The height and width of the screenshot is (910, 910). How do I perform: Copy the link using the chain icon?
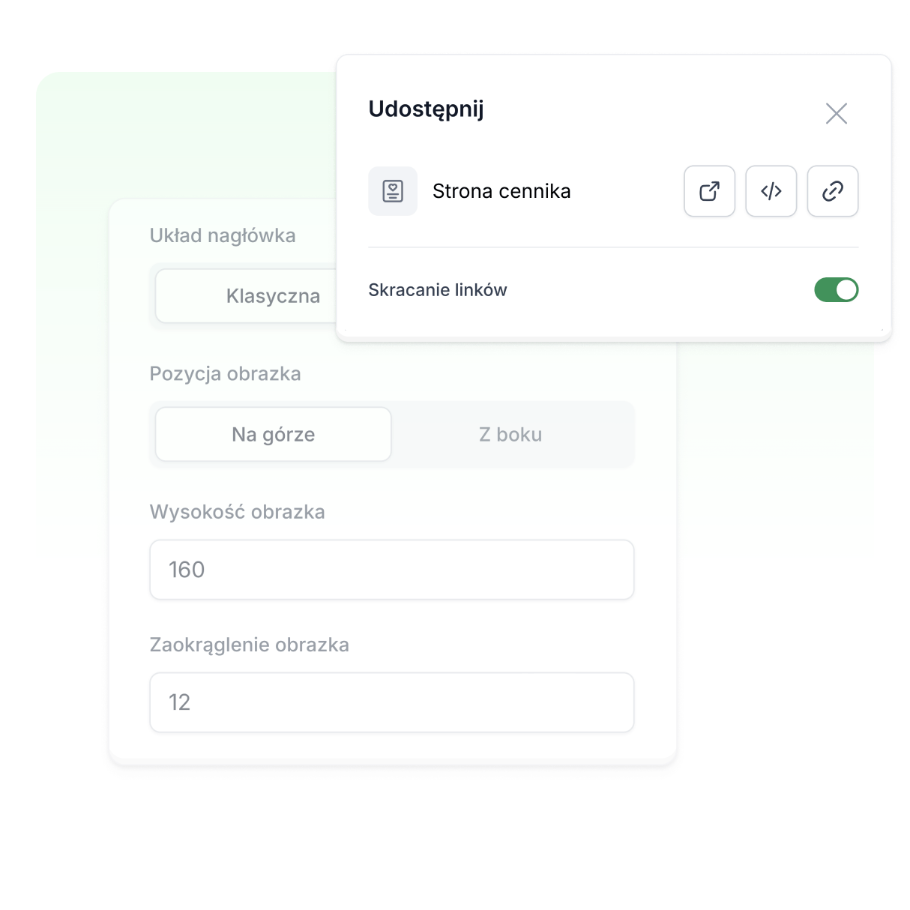pyautogui.click(x=832, y=191)
